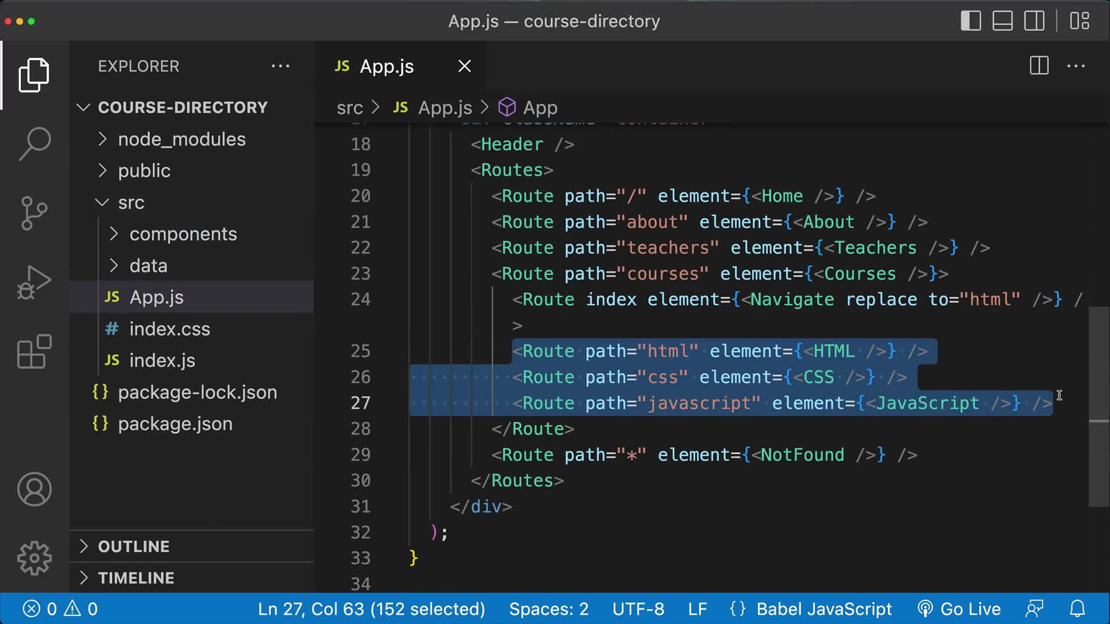Viewport: 1110px width, 624px height.
Task: Click UTF-8 encoding in status bar
Action: pos(638,608)
